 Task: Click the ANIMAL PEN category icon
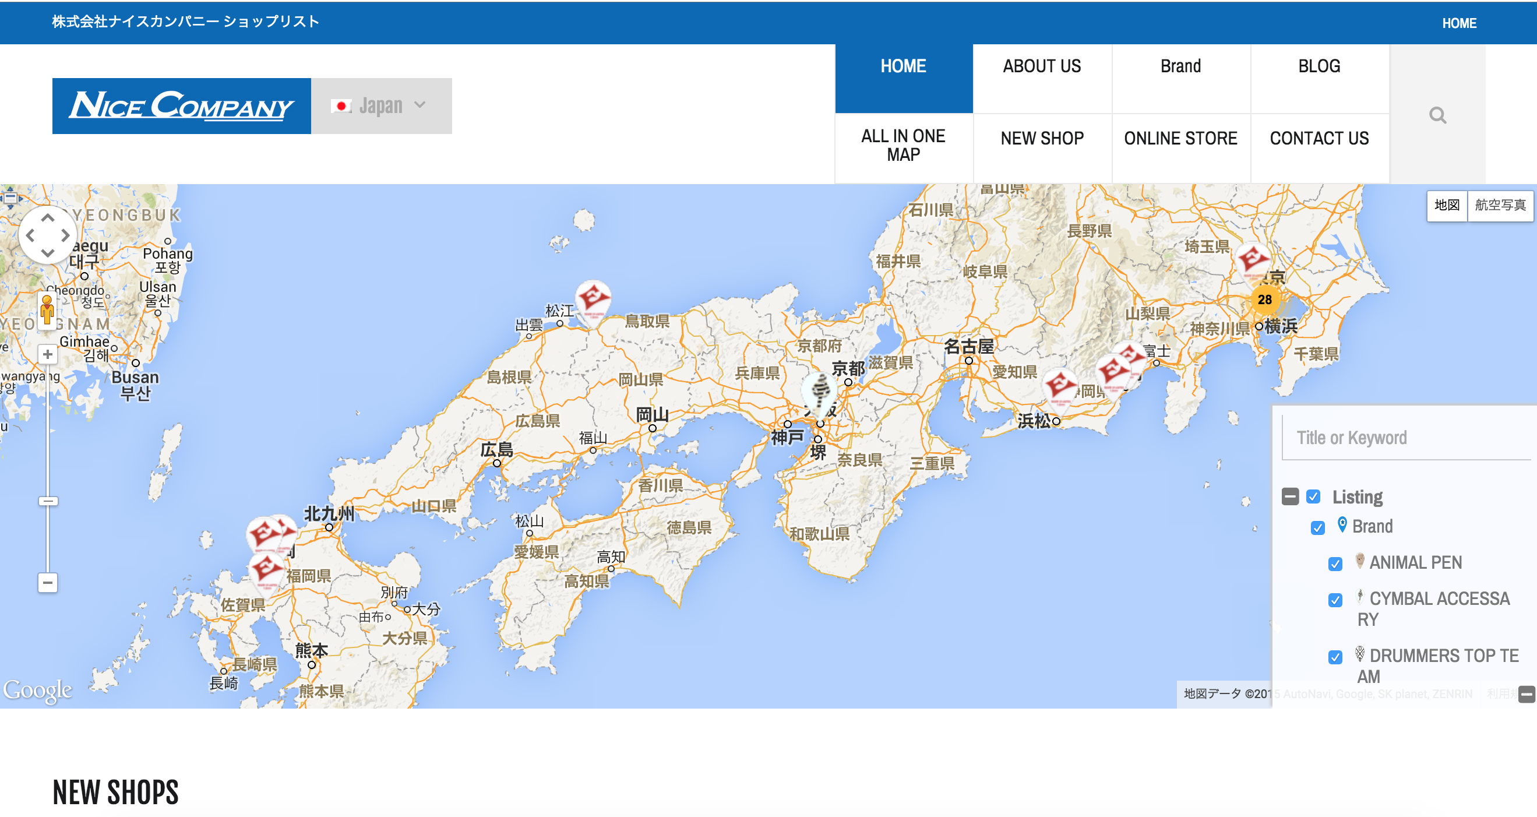(1360, 561)
